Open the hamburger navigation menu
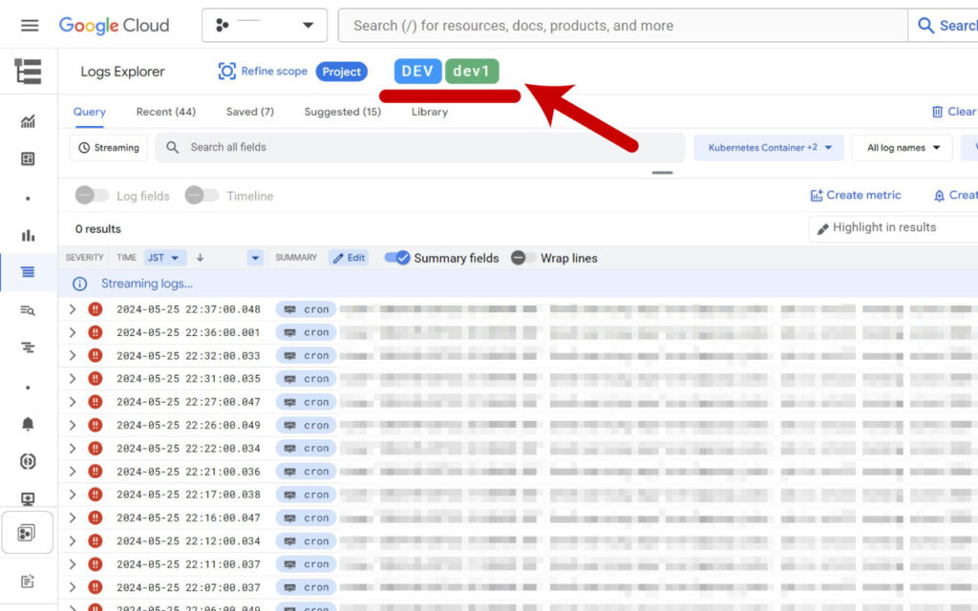 pyautogui.click(x=30, y=25)
